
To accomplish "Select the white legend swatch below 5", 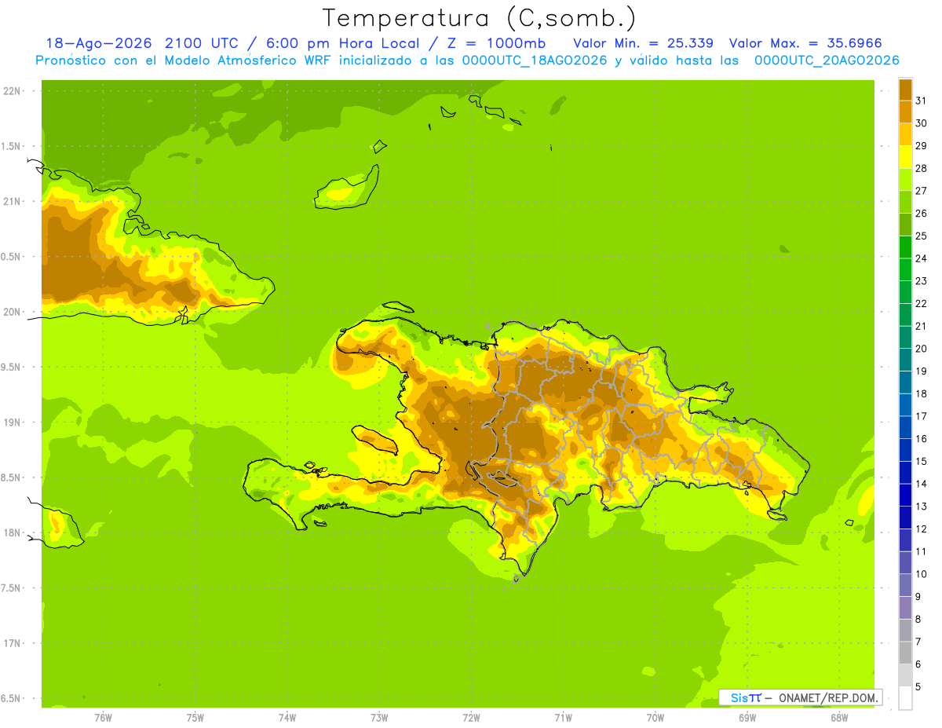I will [905, 698].
